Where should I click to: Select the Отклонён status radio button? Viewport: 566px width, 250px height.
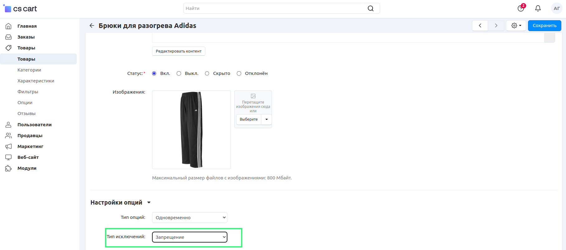click(239, 73)
